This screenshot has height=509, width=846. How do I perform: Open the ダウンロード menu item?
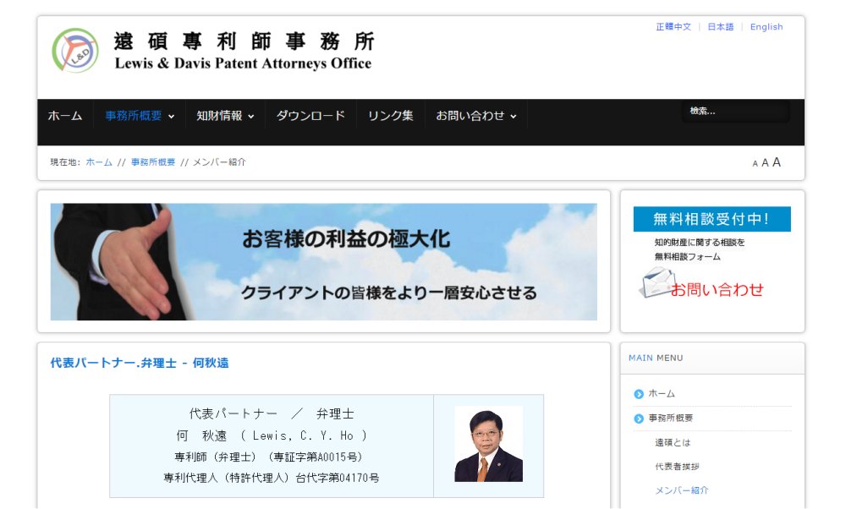(310, 116)
